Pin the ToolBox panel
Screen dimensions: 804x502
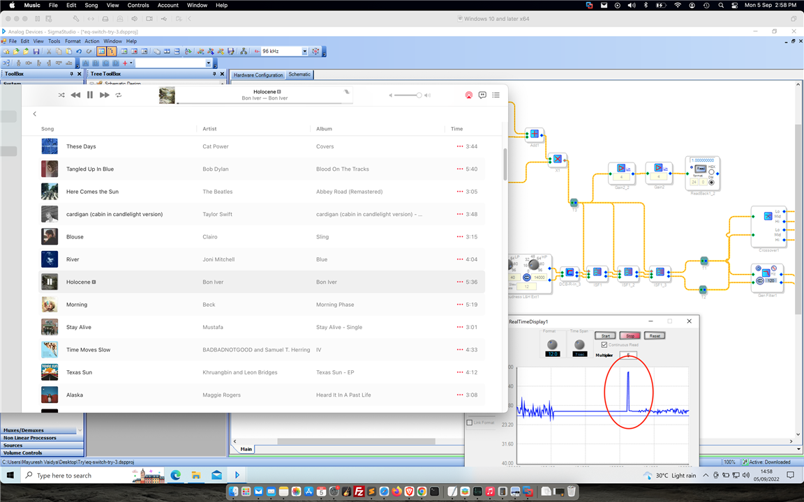(72, 74)
